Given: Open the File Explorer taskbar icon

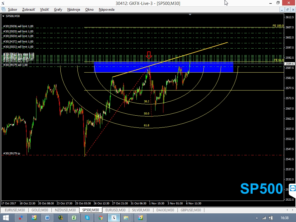Looking at the screenshot, I should pos(126,218).
